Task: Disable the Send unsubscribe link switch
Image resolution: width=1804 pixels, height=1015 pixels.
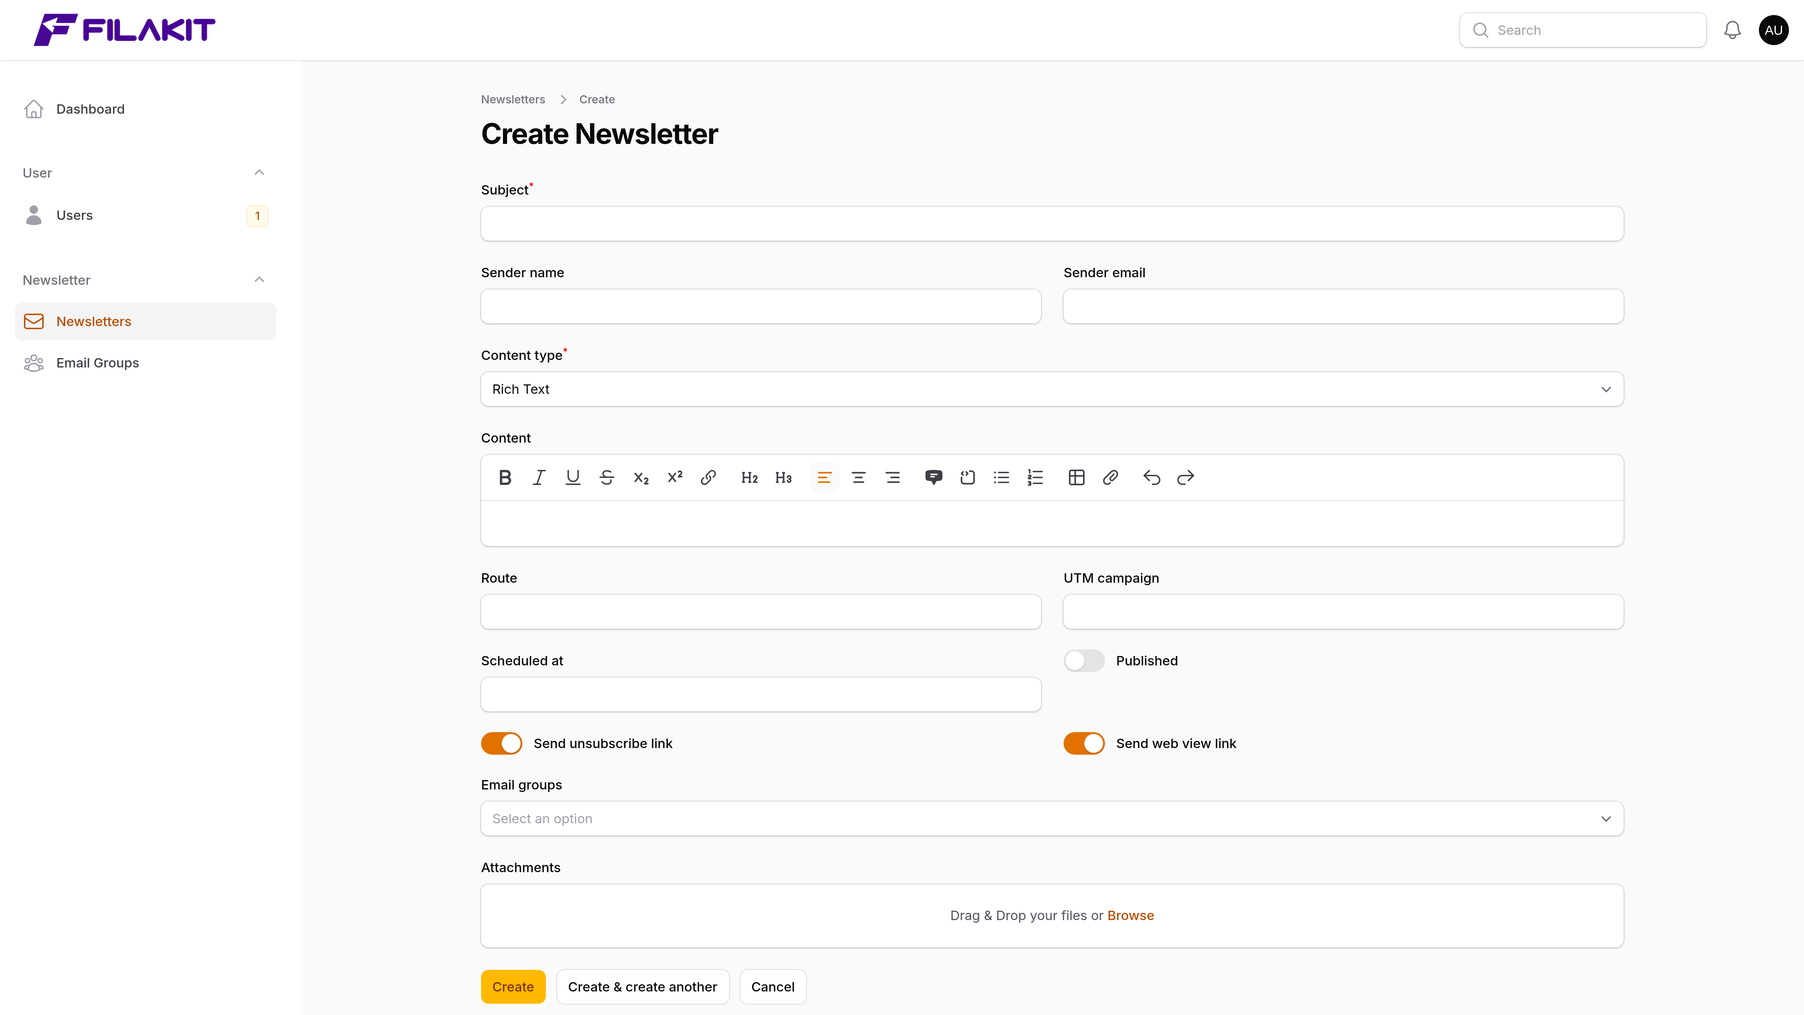Action: pos(501,743)
